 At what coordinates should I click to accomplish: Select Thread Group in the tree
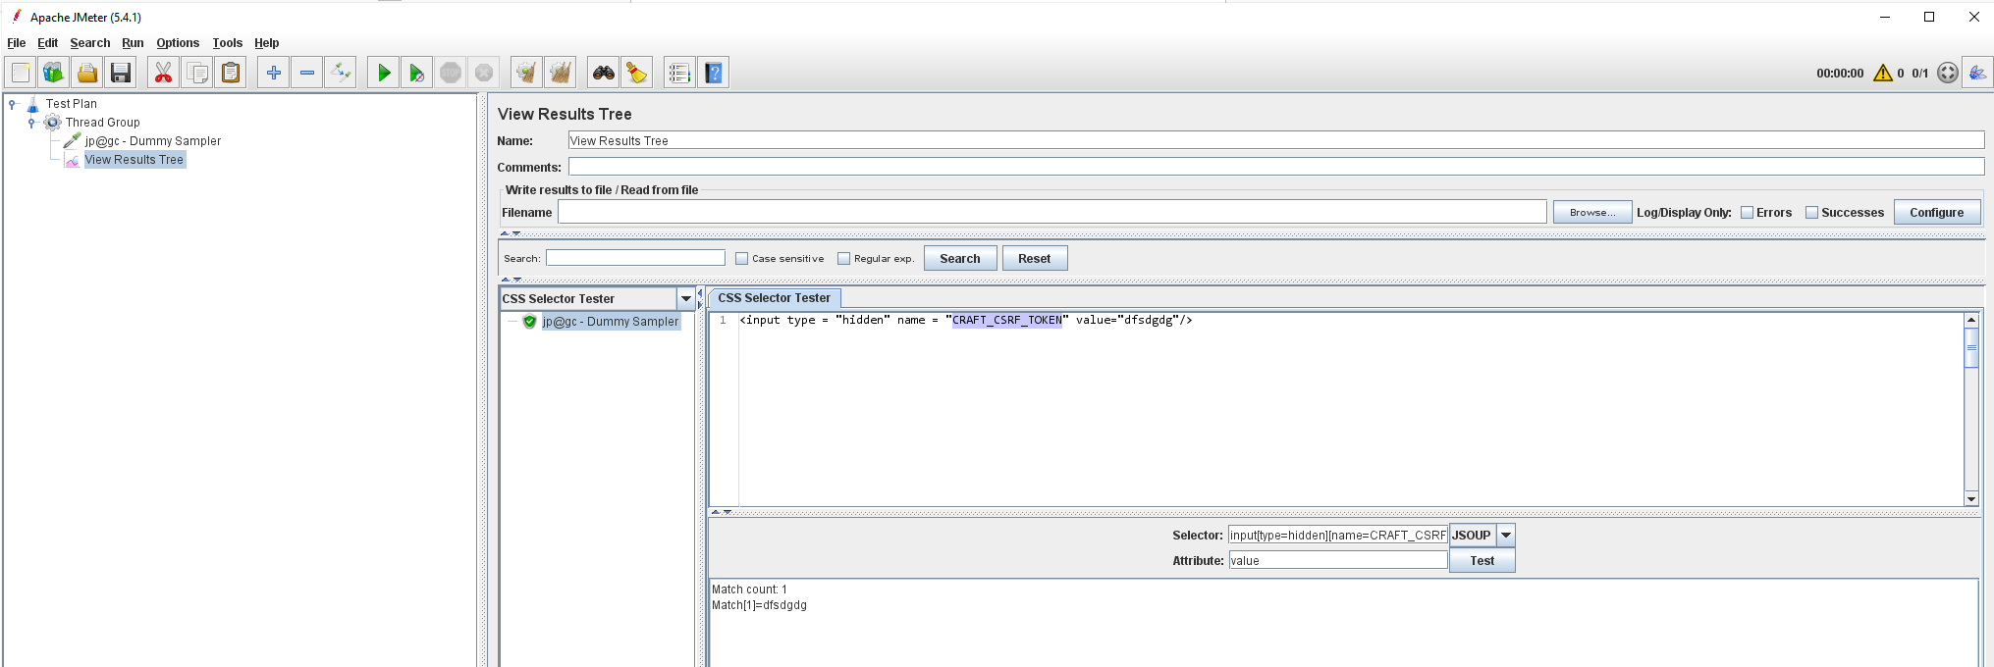(x=102, y=123)
